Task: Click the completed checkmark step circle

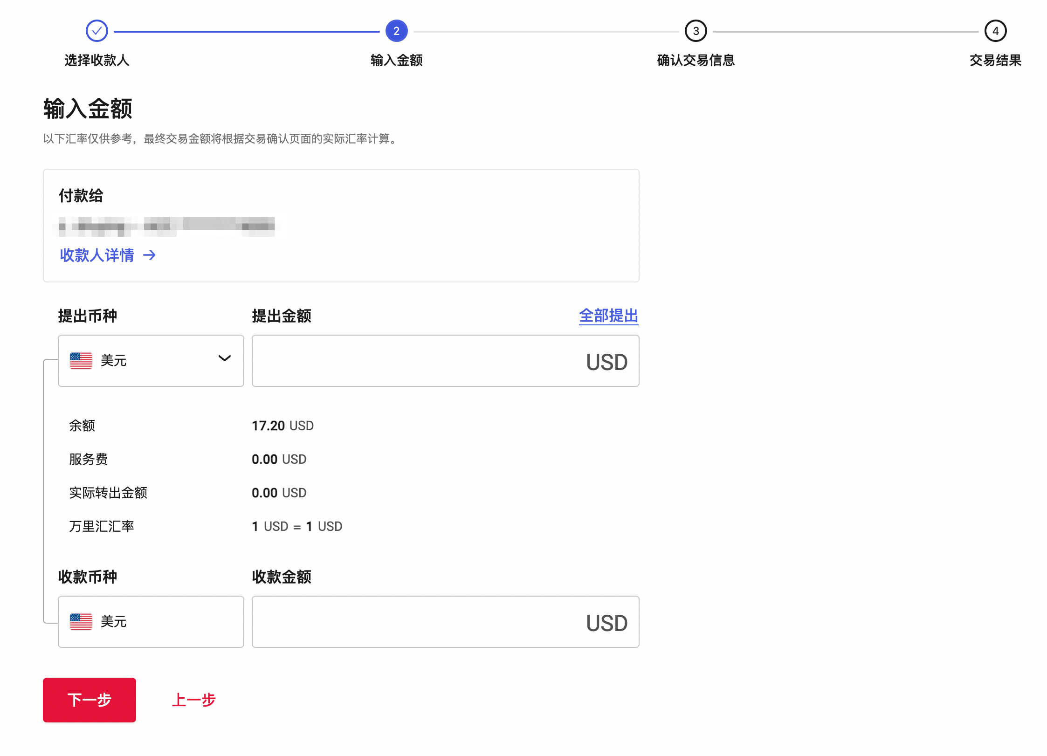Action: point(97,31)
